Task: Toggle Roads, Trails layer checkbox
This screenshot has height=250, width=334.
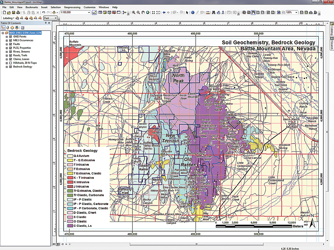Action: (10, 55)
